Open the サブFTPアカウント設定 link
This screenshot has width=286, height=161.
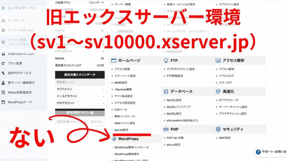click(x=181, y=69)
